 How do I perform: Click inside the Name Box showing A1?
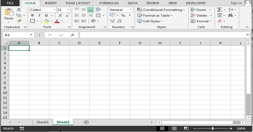click(16, 35)
